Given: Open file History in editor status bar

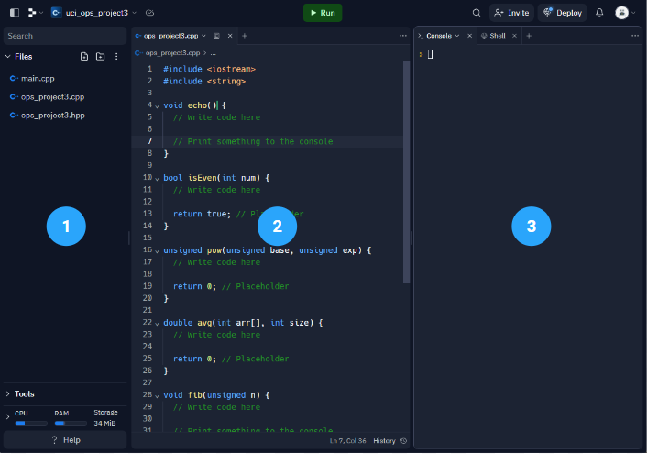Looking at the screenshot, I should click(389, 441).
